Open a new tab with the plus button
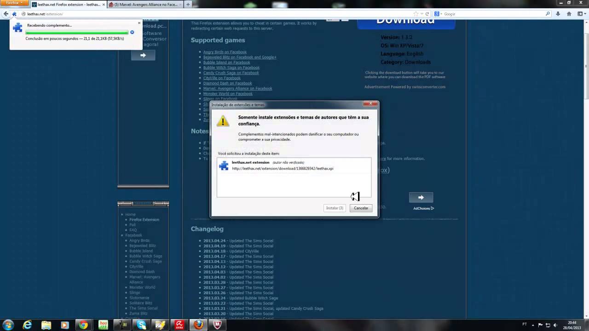 (x=188, y=5)
